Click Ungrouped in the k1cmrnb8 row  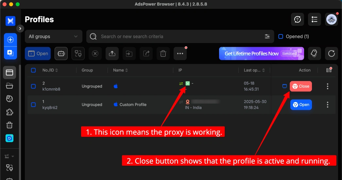[x=92, y=86]
